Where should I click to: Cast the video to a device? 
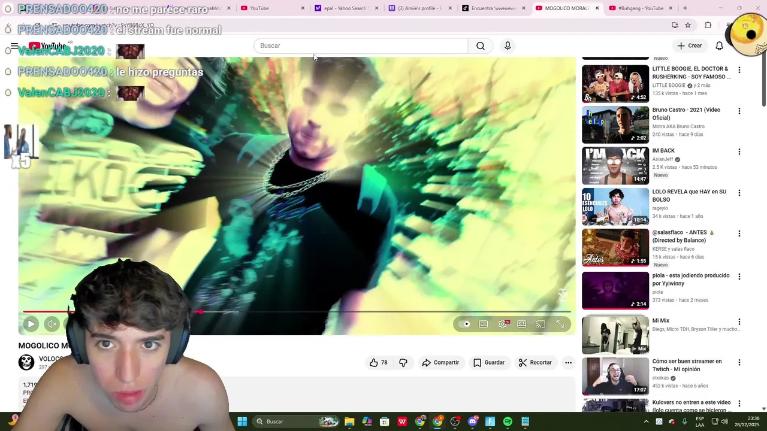541,324
